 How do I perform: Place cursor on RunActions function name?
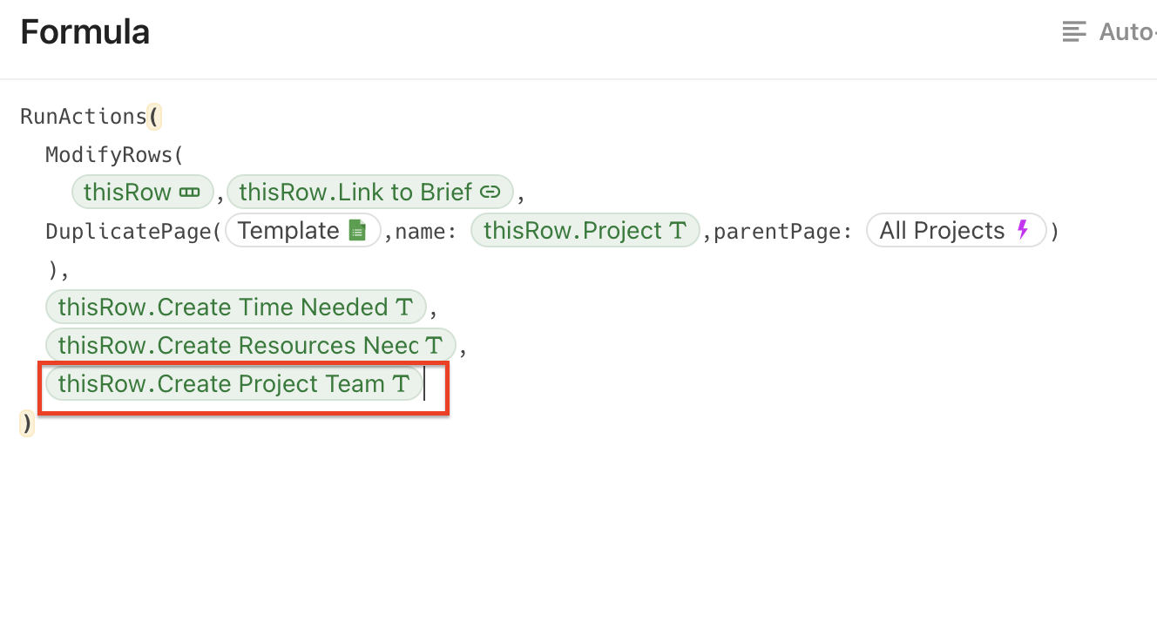tap(83, 116)
